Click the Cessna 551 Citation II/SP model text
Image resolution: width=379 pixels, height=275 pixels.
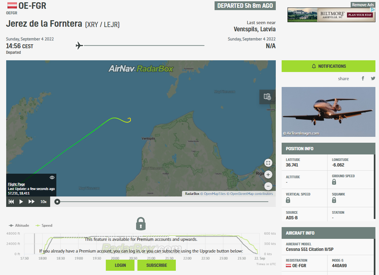pos(310,249)
